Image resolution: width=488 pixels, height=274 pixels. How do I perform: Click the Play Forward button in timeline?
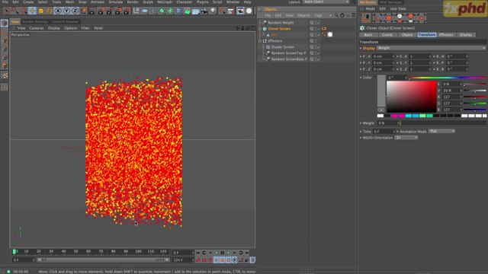[x=228, y=253]
